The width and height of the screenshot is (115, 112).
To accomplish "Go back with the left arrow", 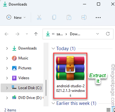I will [x=7, y=34].
